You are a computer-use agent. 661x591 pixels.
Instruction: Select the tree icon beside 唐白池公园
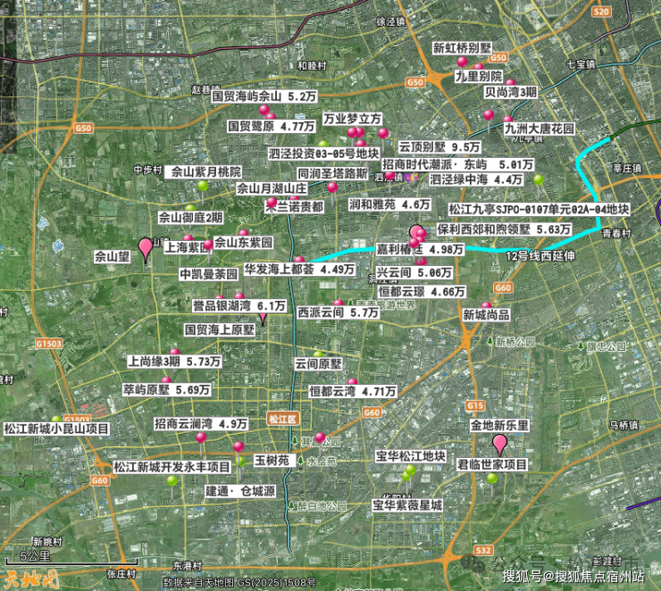[x=292, y=505]
